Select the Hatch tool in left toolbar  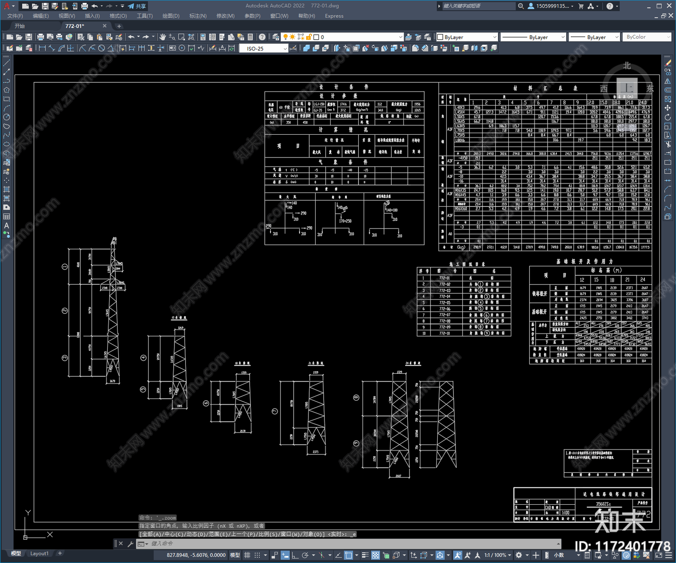click(6, 189)
